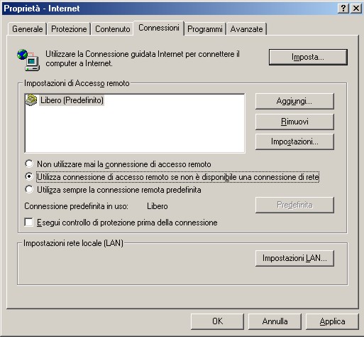364x337 pixels.
Task: Go to the Contenuto tab
Action: pyautogui.click(x=112, y=29)
